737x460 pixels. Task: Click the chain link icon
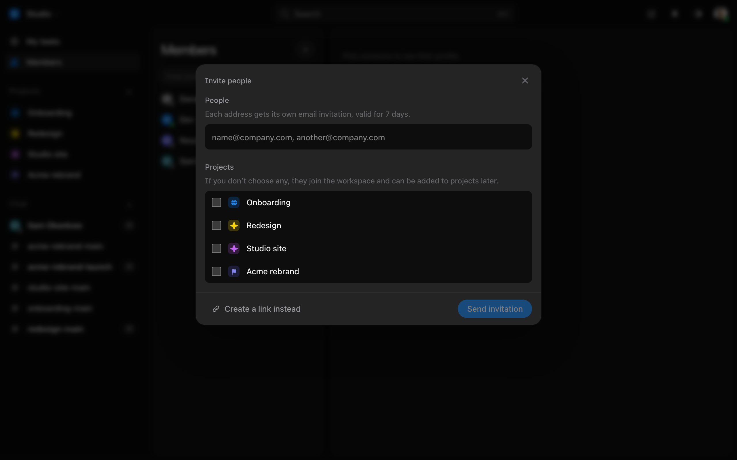click(216, 309)
